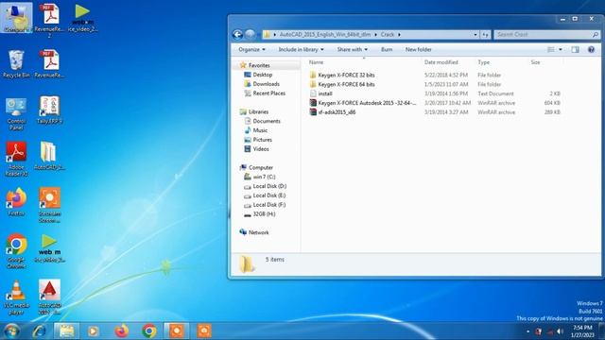This screenshot has height=340, width=605.
Task: Select the VLC media player desktop icon
Action: 16,297
